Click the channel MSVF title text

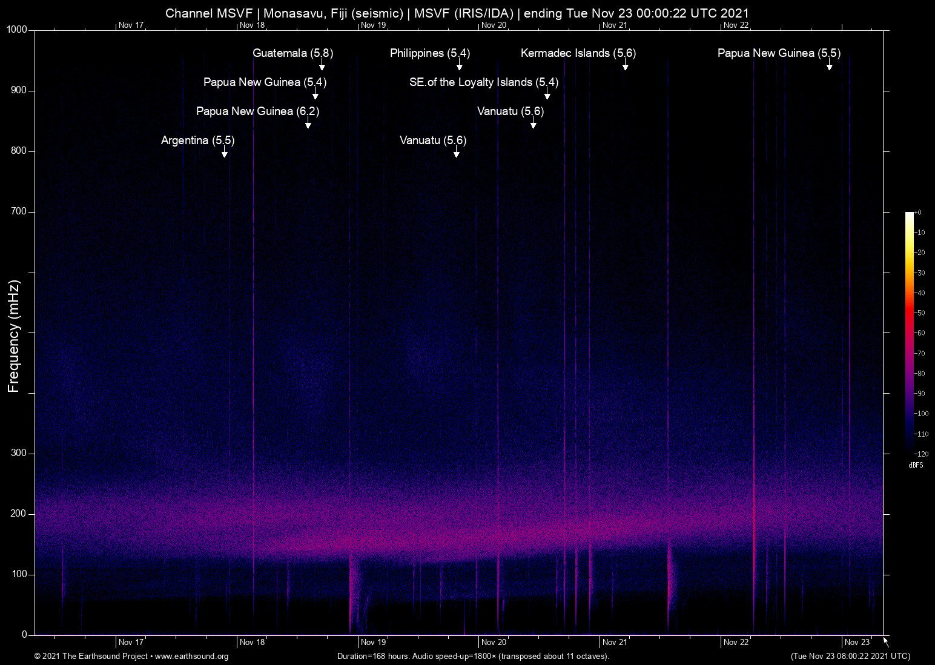click(457, 13)
